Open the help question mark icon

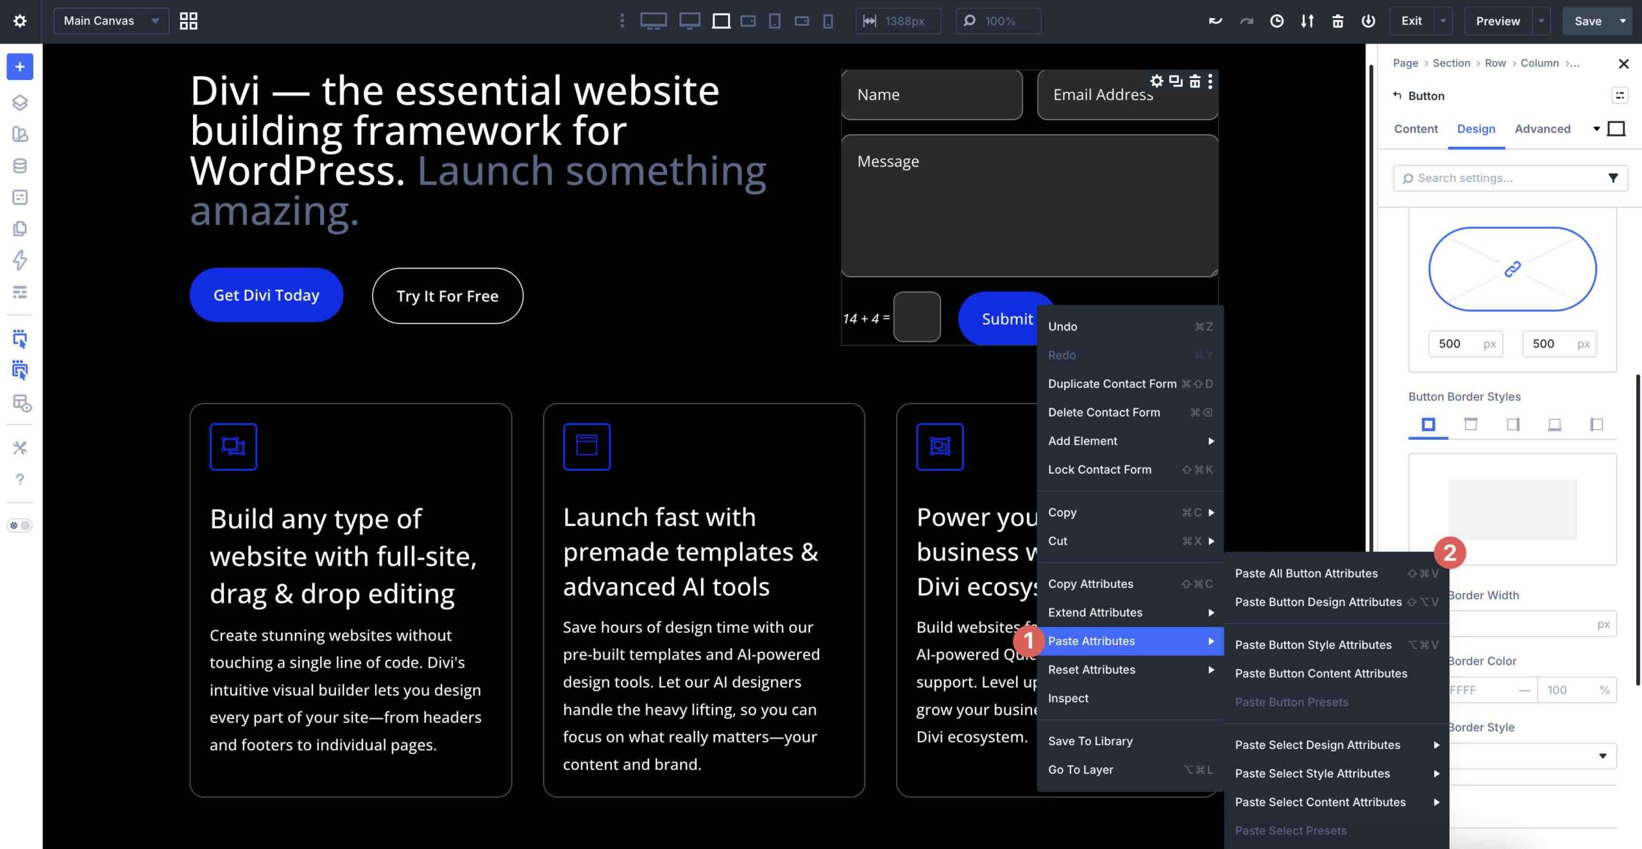[x=20, y=479]
